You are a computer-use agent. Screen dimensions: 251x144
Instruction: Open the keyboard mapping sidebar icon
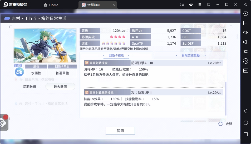pyautogui.click(x=245, y=23)
